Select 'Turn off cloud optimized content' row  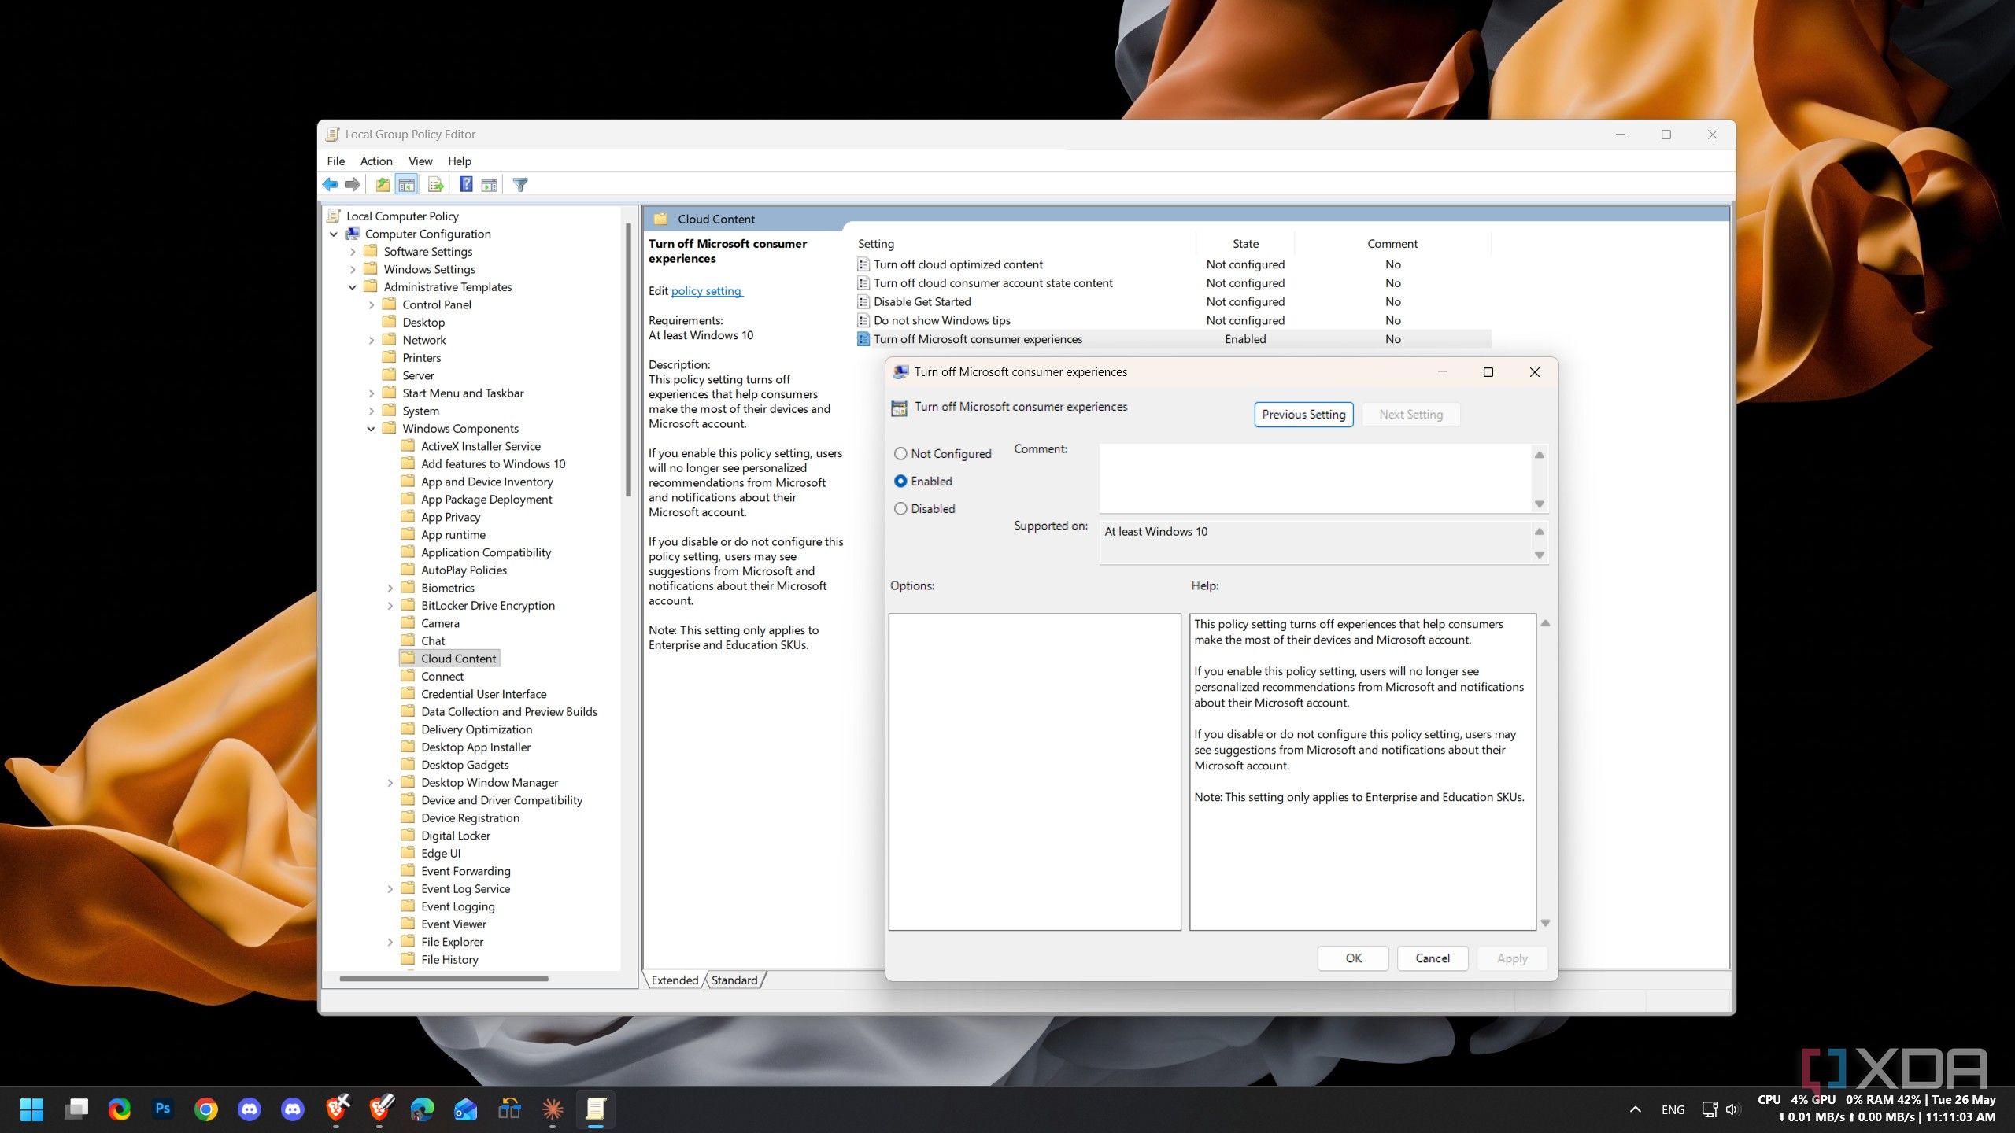click(1173, 264)
